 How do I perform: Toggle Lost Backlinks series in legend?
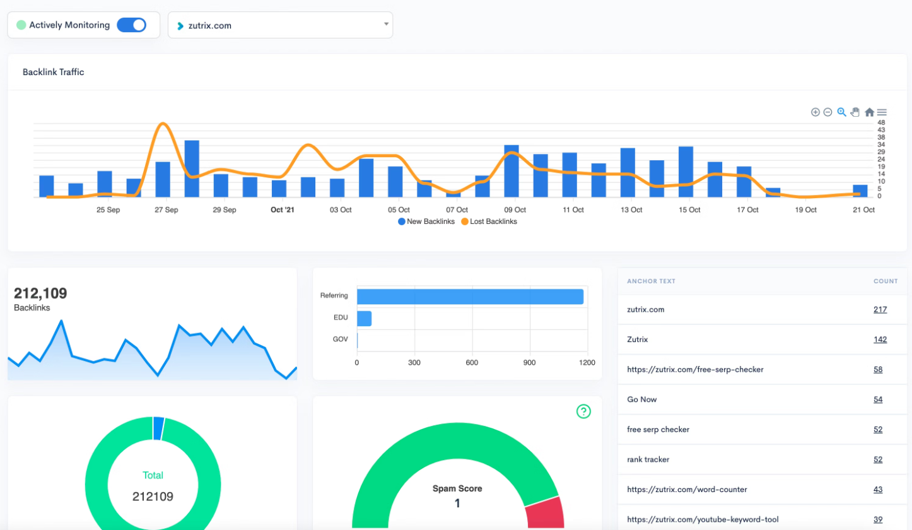[x=489, y=221]
